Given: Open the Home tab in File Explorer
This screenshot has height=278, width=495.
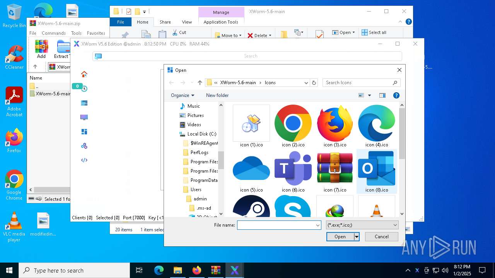Looking at the screenshot, I should (x=142, y=22).
